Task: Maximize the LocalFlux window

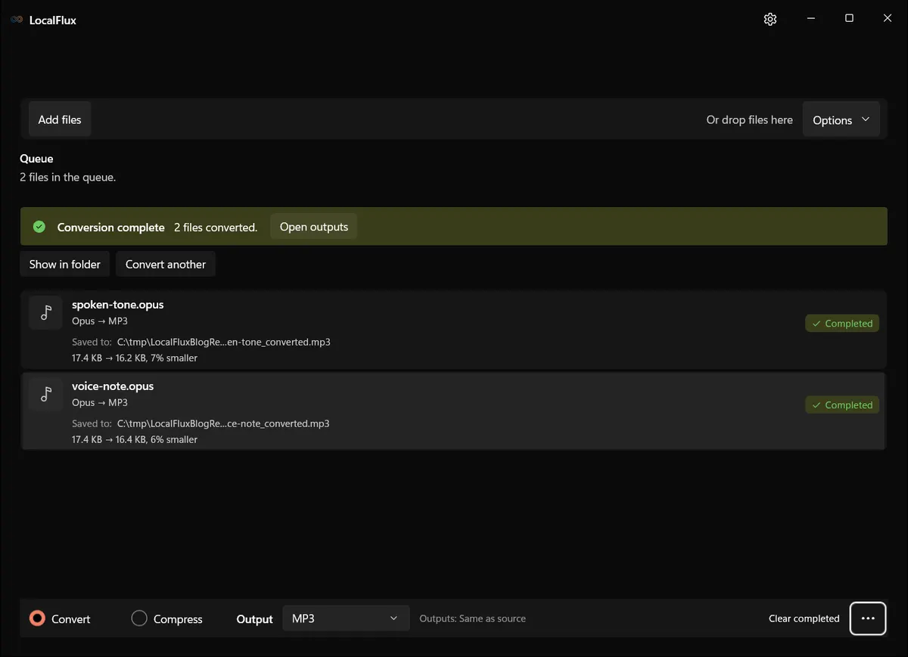Action: pos(849,19)
